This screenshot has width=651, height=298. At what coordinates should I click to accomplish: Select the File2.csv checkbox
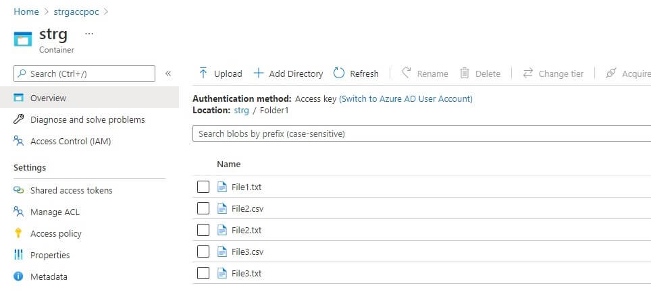point(203,208)
